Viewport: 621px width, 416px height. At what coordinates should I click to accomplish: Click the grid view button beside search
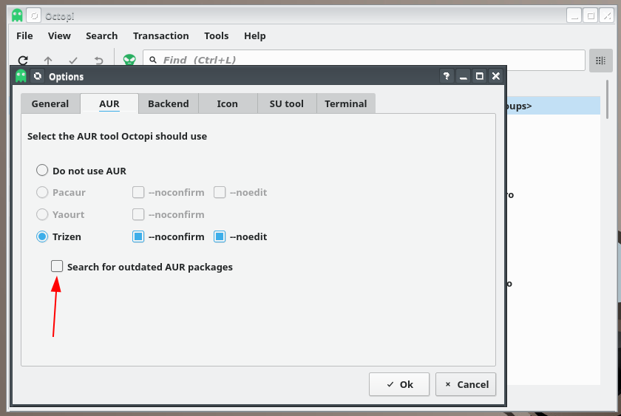600,61
